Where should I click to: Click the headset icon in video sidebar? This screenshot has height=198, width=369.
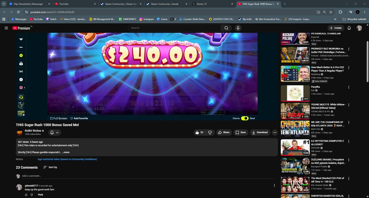point(21,97)
